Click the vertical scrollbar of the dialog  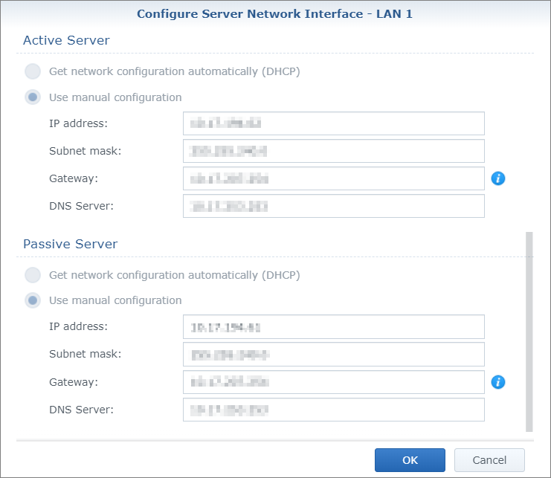coord(529,331)
